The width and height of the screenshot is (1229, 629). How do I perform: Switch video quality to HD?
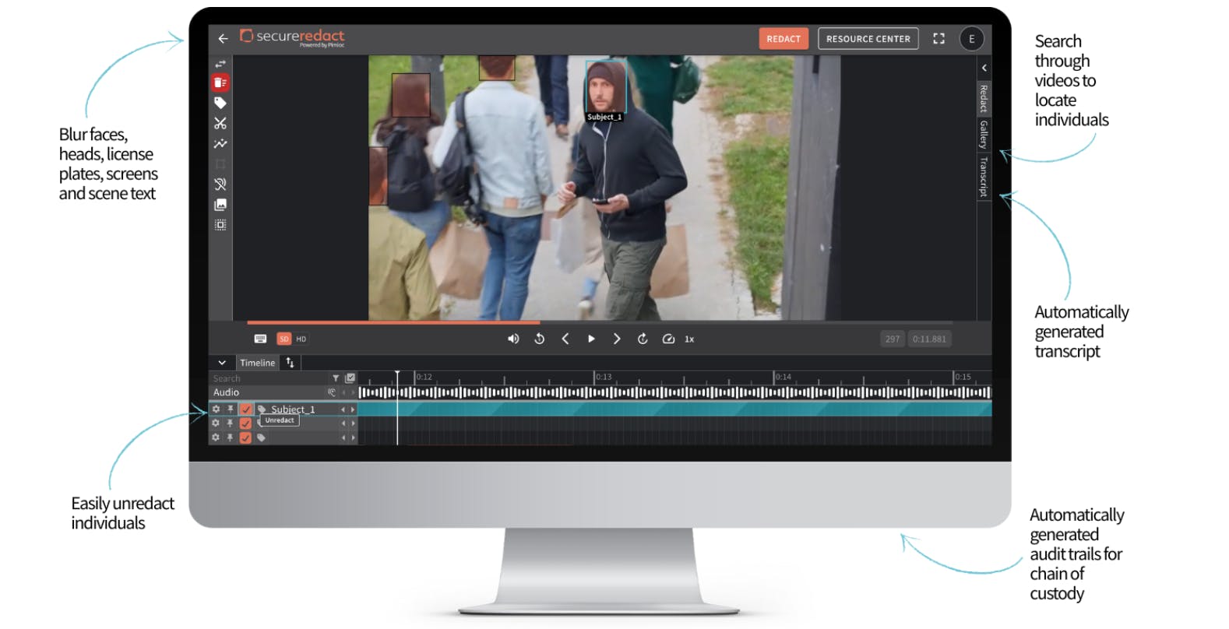click(x=301, y=339)
